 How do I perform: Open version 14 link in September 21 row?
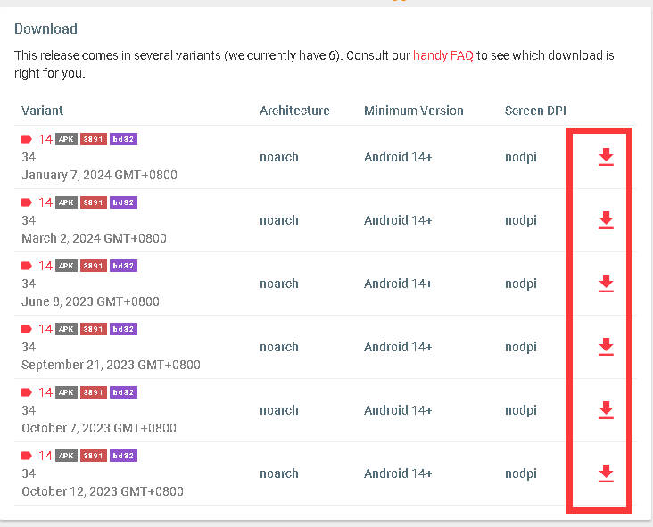[x=45, y=329]
